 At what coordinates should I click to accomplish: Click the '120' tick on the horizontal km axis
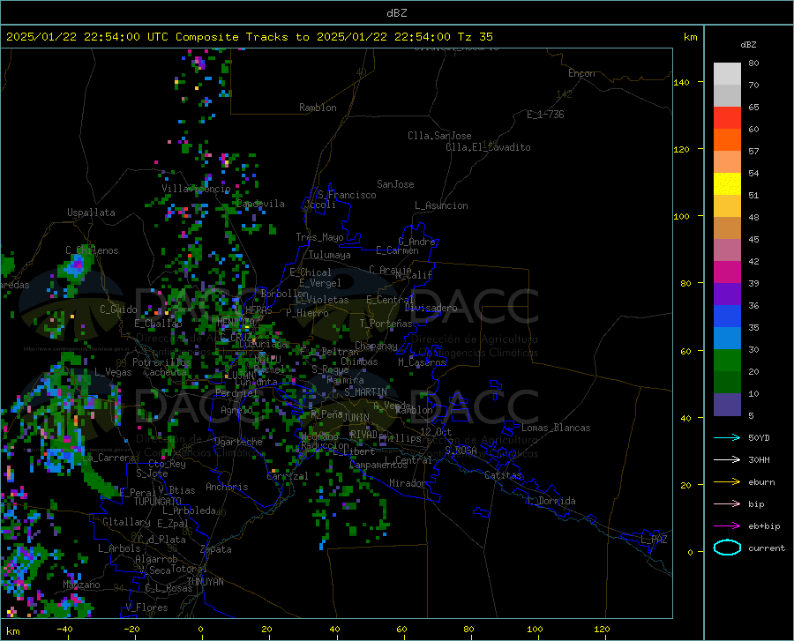(x=602, y=630)
